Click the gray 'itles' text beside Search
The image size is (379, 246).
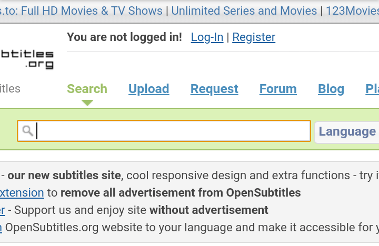click(x=10, y=89)
